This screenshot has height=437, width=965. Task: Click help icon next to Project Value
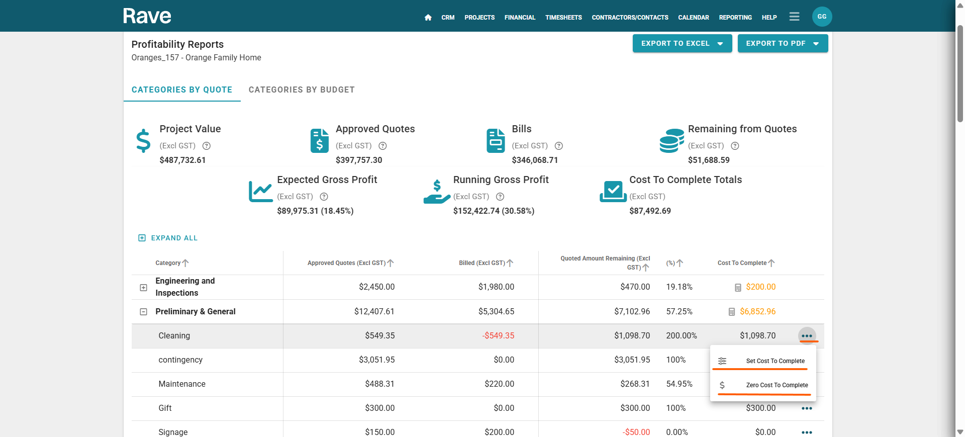[x=207, y=146]
